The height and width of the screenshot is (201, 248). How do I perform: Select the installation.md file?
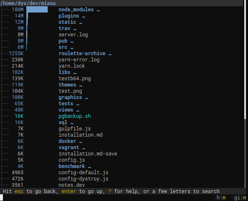pos(80,135)
